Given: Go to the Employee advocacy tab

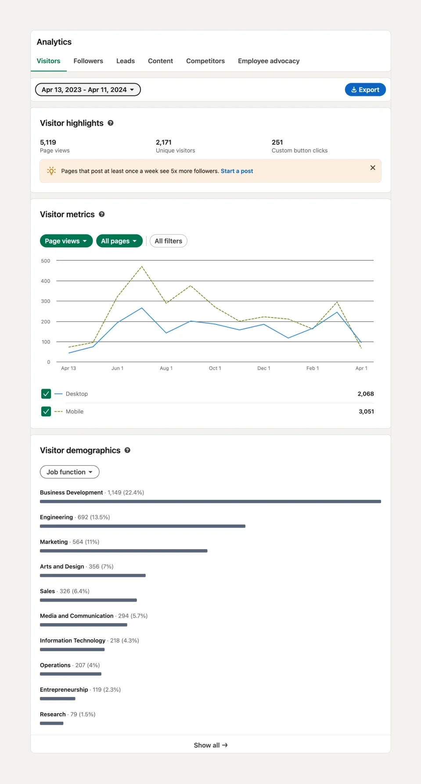Looking at the screenshot, I should (x=269, y=61).
